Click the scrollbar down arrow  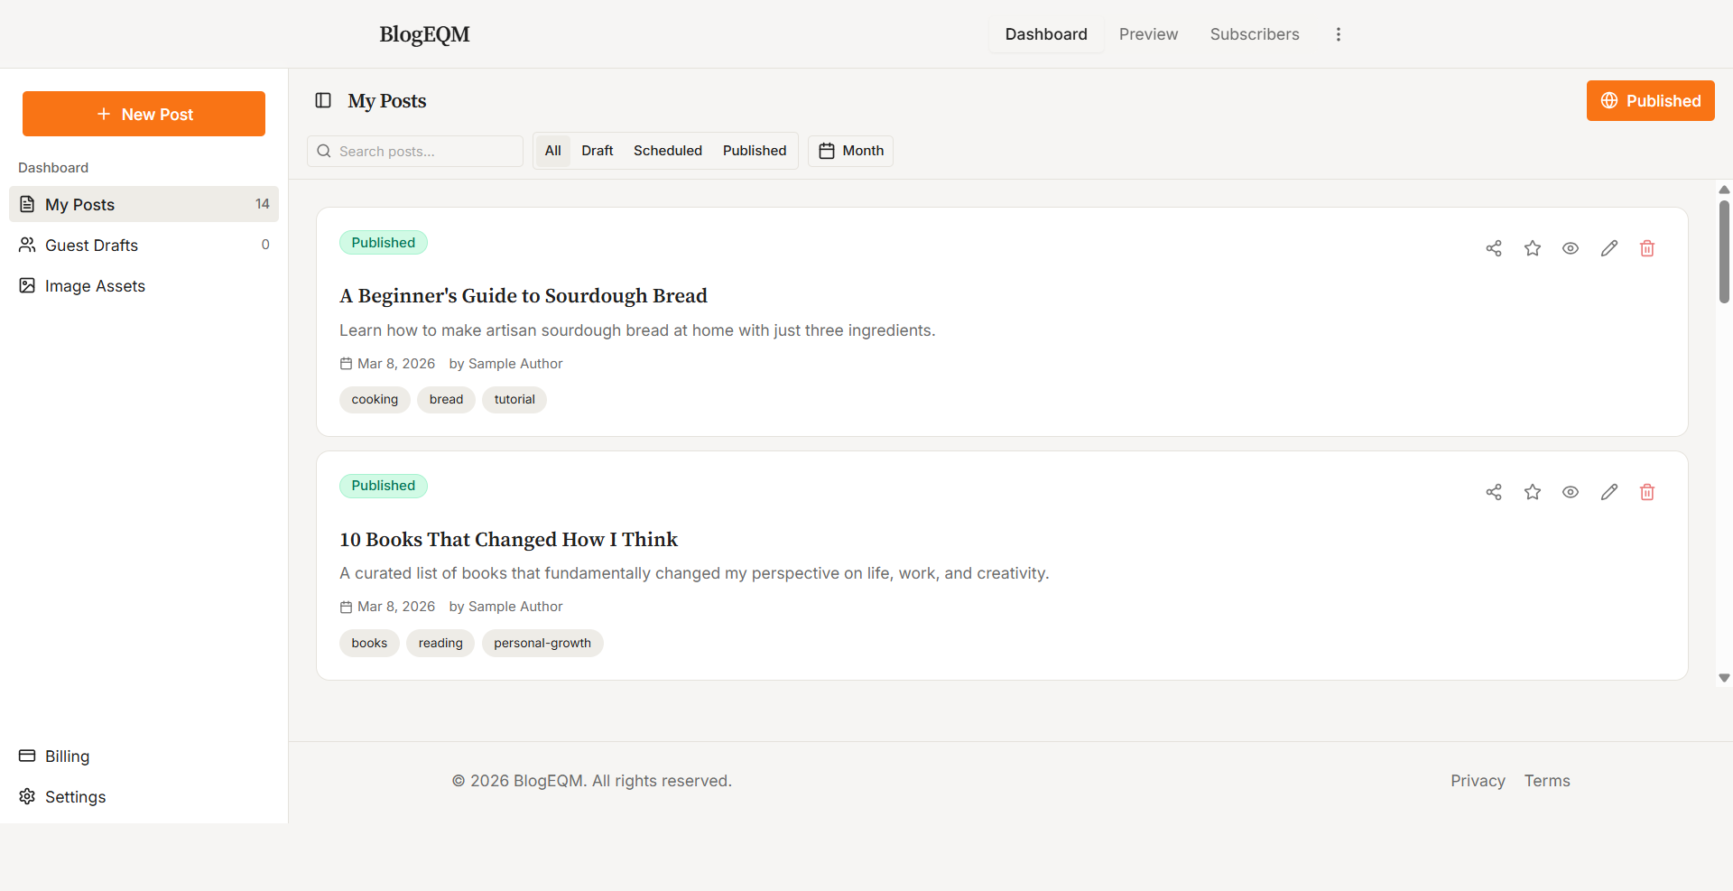click(x=1724, y=678)
